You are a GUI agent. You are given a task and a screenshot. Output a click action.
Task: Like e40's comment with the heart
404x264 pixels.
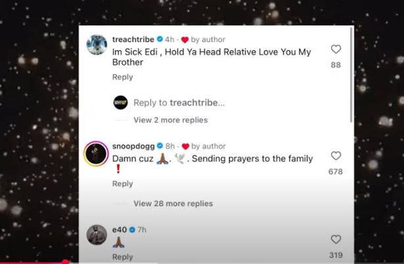[x=336, y=239]
